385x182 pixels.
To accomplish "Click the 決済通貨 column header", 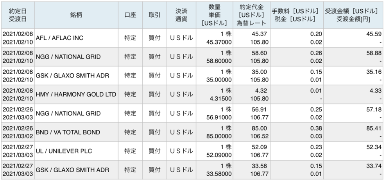I will (181, 15).
